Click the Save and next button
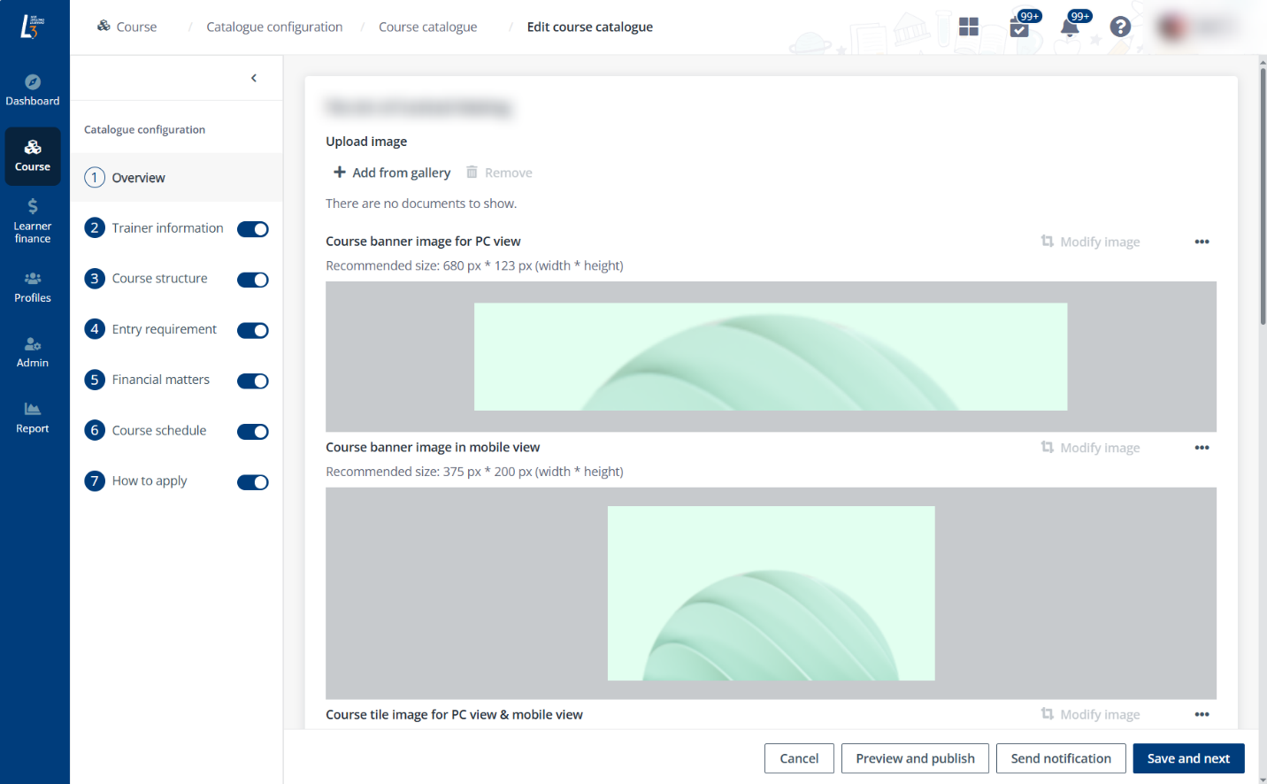The width and height of the screenshot is (1267, 784). 1188,758
